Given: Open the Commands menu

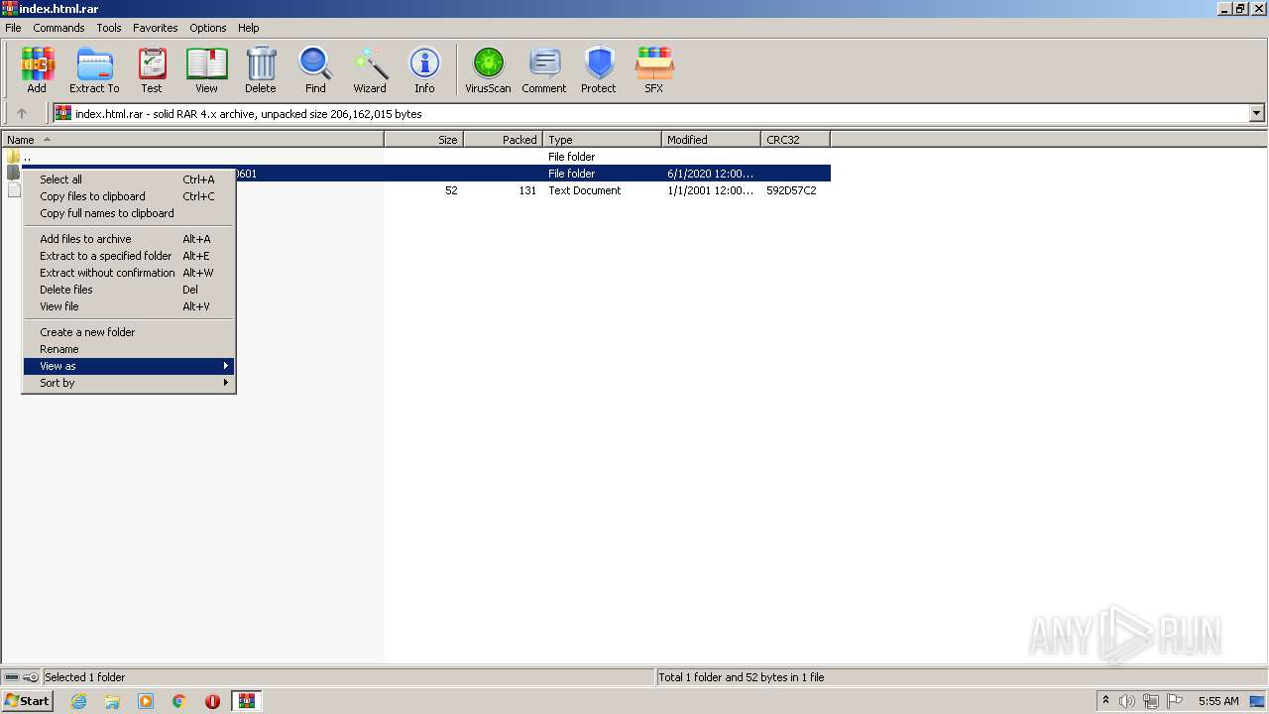Looking at the screenshot, I should pyautogui.click(x=58, y=28).
